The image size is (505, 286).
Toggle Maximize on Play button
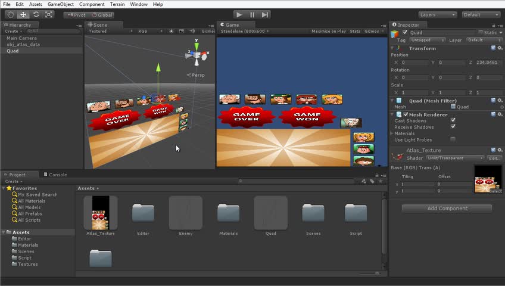[328, 31]
